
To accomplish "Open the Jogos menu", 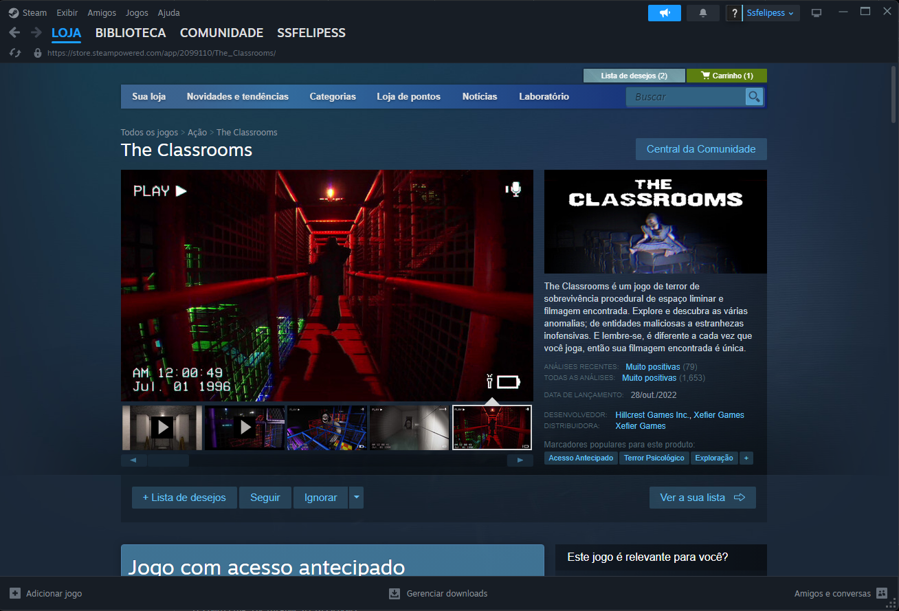I will tap(137, 13).
